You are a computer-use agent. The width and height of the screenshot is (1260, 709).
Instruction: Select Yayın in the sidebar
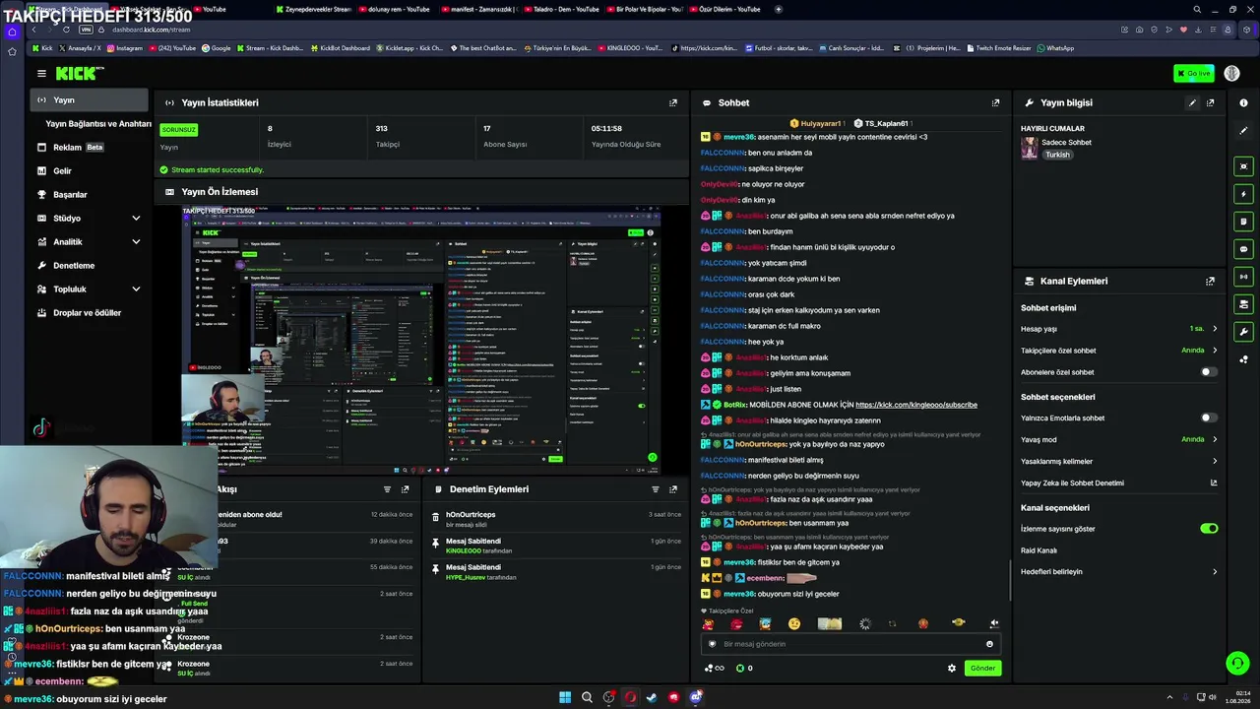point(89,100)
